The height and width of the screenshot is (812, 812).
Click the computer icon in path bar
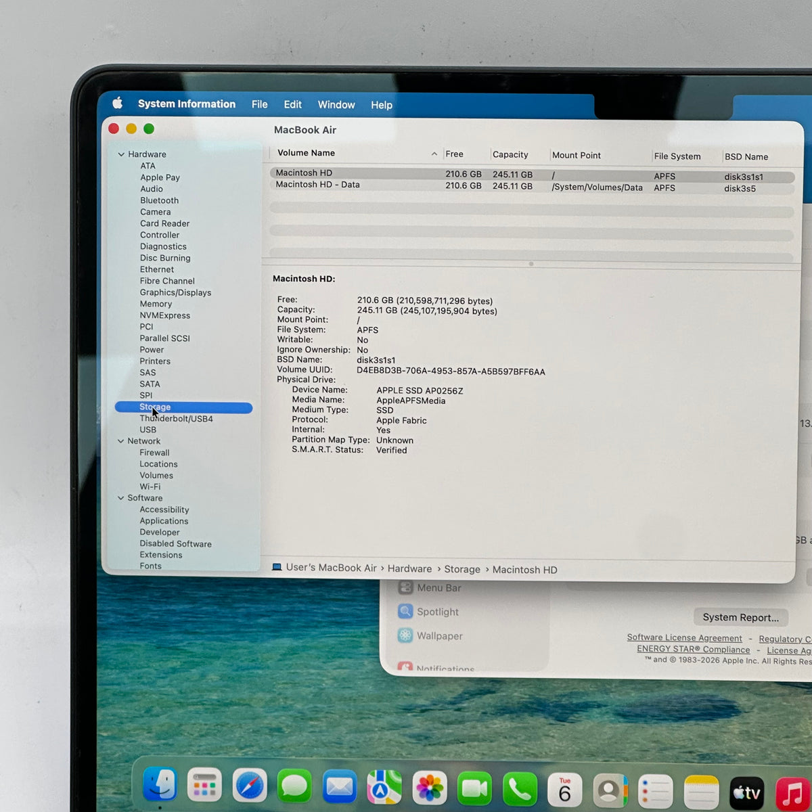277,567
